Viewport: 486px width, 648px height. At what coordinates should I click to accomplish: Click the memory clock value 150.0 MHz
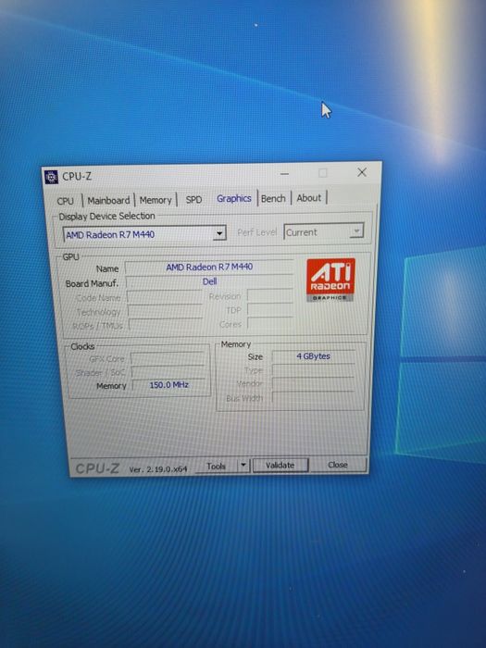tap(168, 385)
